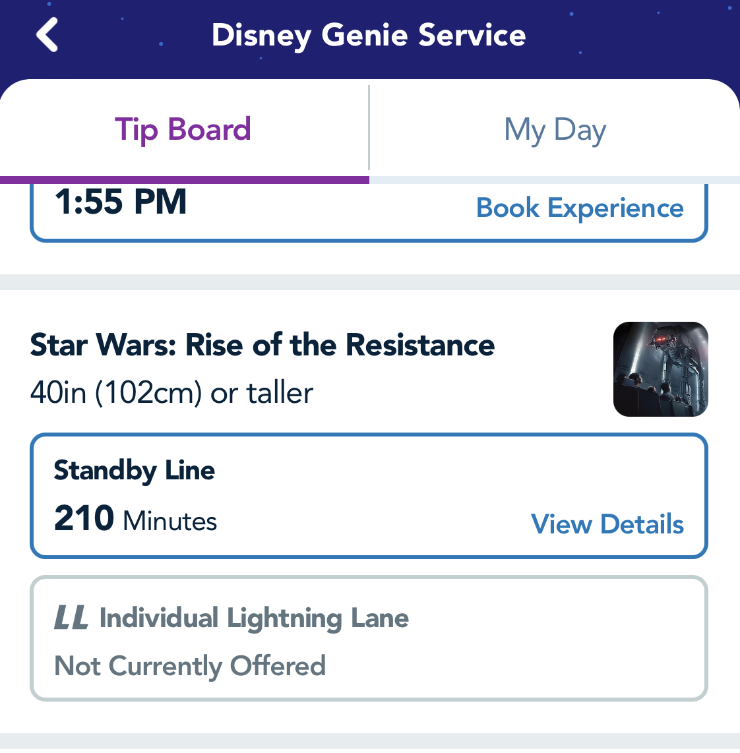This screenshot has width=740, height=753.
Task: Click the Standby Line heading
Action: pyautogui.click(x=135, y=471)
